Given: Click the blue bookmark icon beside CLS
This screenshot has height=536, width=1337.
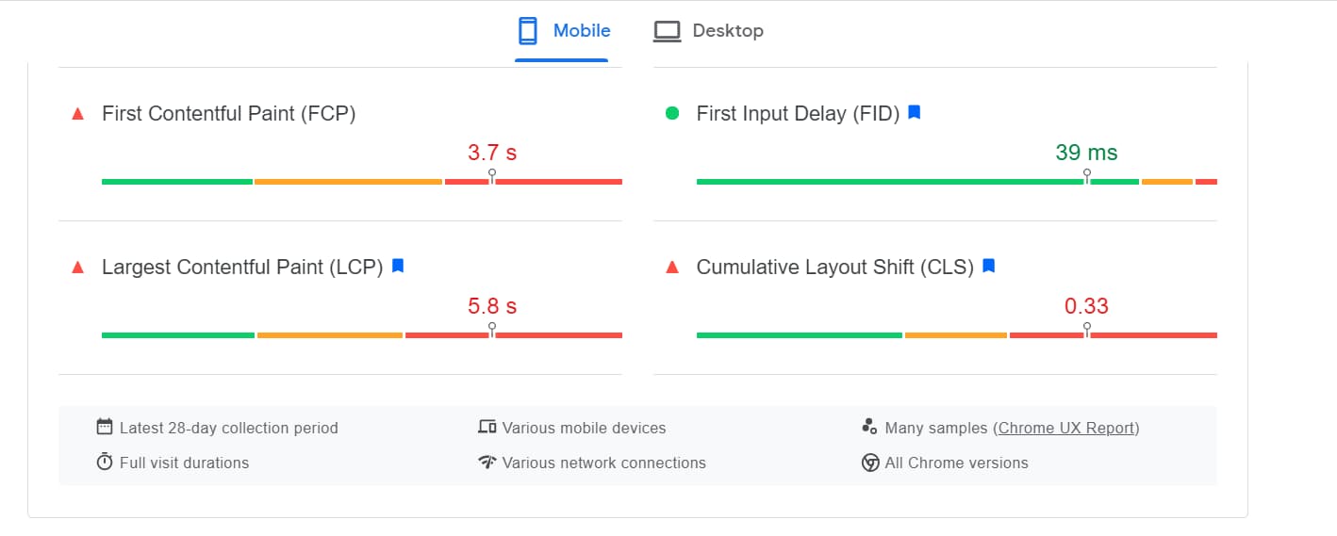Looking at the screenshot, I should pos(988,267).
